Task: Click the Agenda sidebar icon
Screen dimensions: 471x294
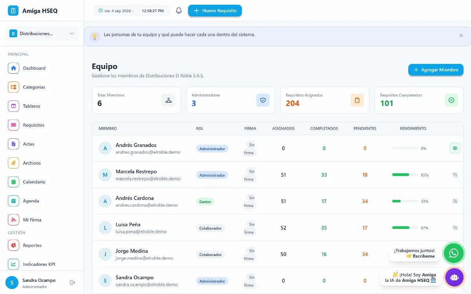Action: pyautogui.click(x=13, y=201)
